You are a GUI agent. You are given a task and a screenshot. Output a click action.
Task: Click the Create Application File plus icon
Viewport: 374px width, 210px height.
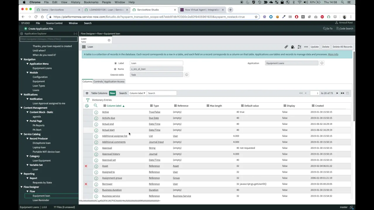[x=26, y=29]
